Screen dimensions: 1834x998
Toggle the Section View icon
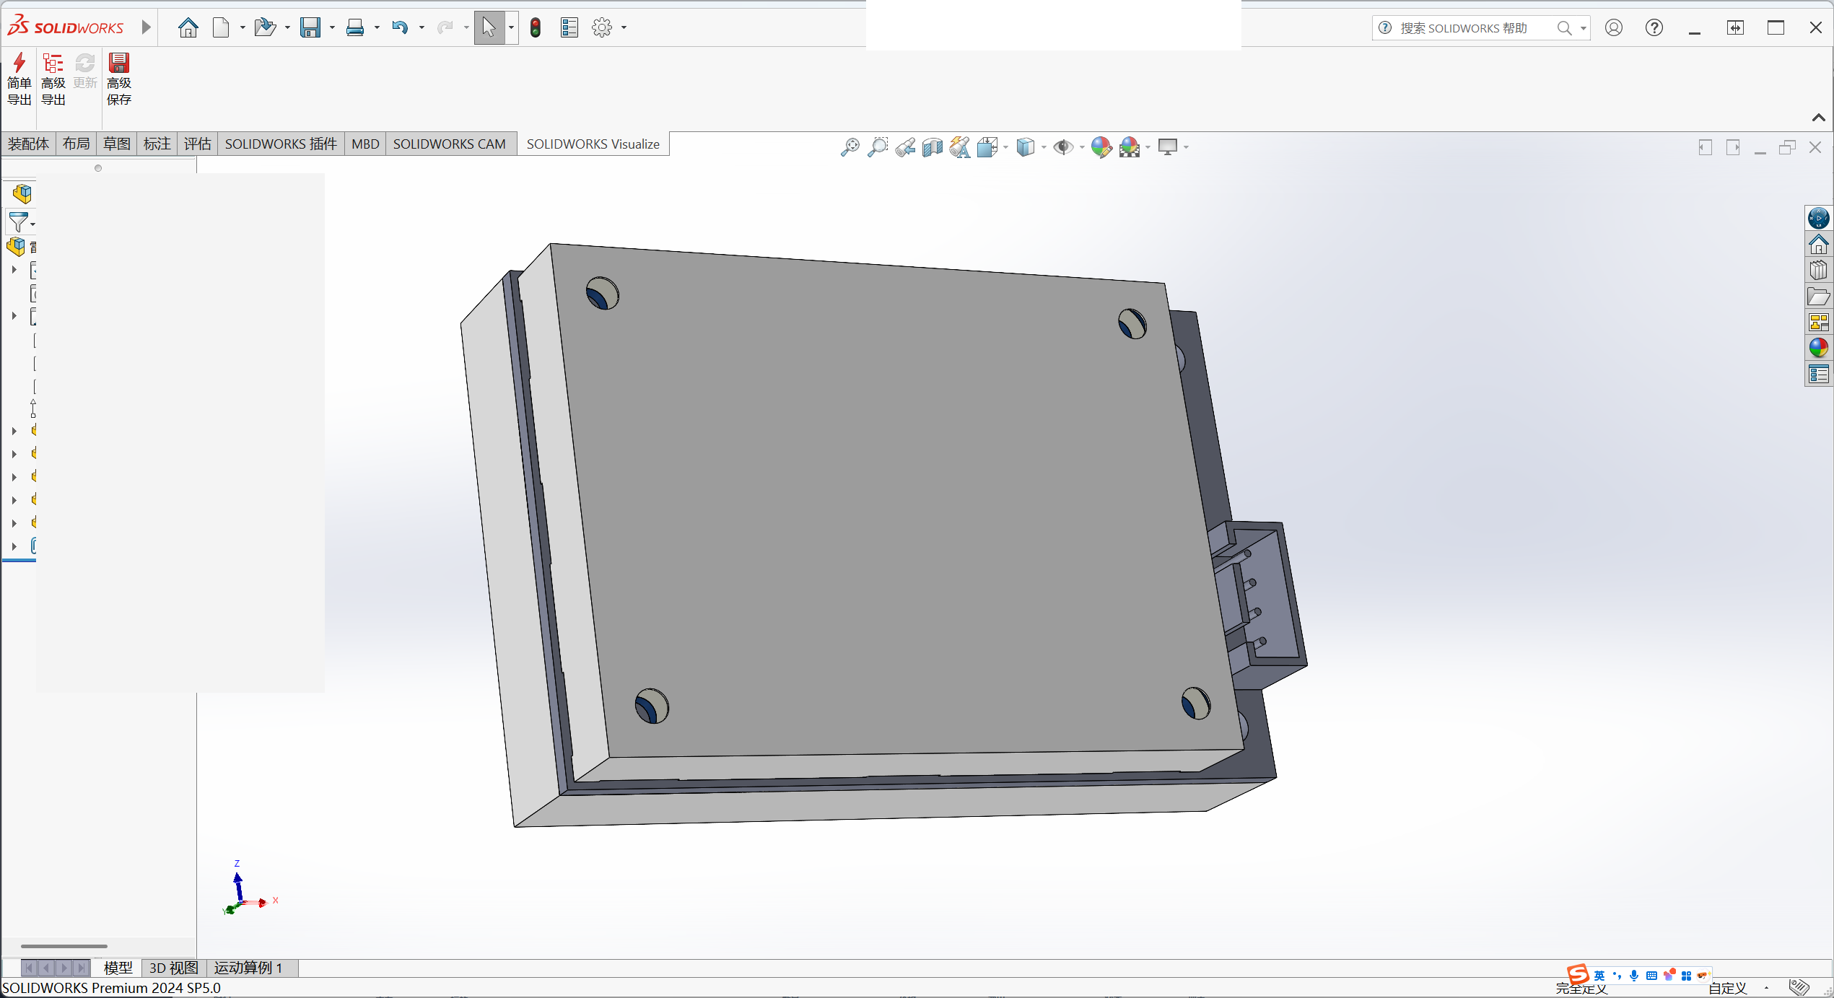tap(933, 147)
